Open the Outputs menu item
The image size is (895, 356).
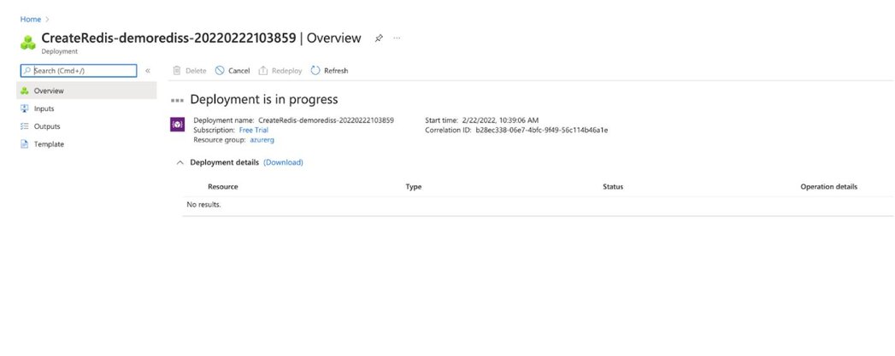pos(86,126)
